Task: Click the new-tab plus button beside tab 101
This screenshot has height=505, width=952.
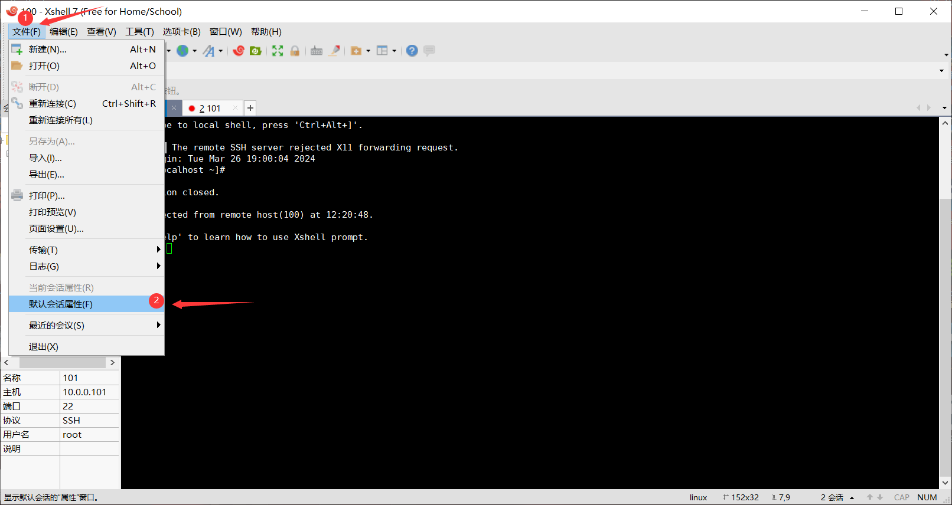Action: pyautogui.click(x=250, y=108)
